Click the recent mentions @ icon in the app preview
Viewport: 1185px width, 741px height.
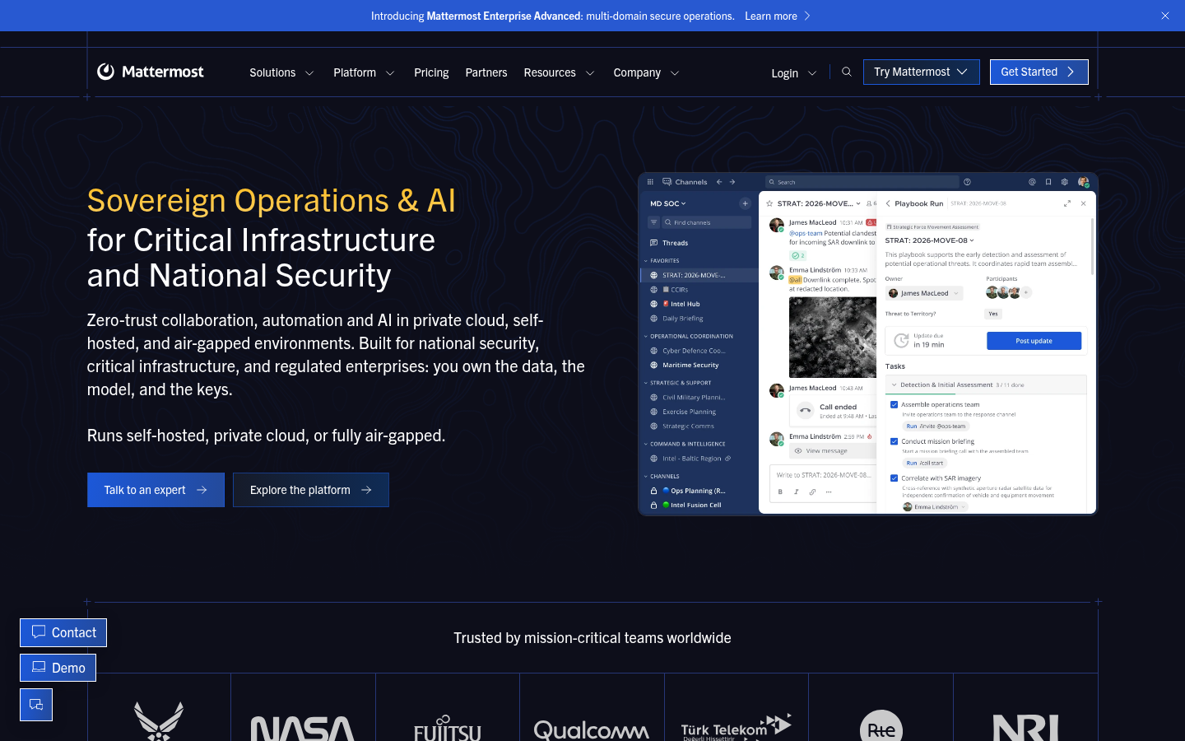(x=1032, y=182)
